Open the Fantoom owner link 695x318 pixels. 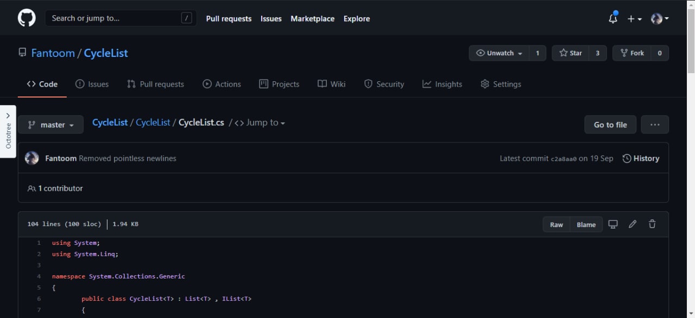53,53
